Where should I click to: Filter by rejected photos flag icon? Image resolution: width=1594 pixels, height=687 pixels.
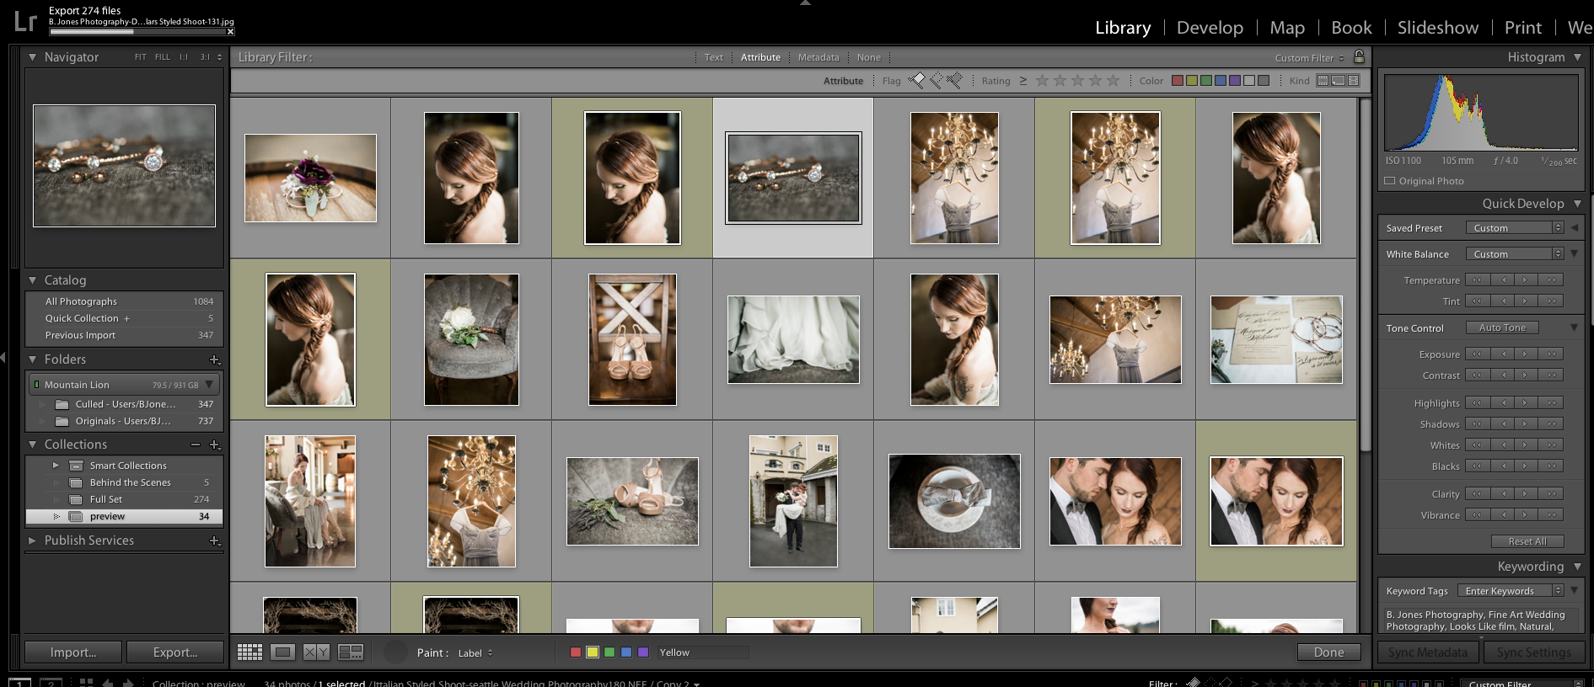click(954, 81)
